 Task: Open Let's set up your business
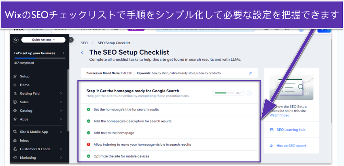pyautogui.click(x=40, y=53)
